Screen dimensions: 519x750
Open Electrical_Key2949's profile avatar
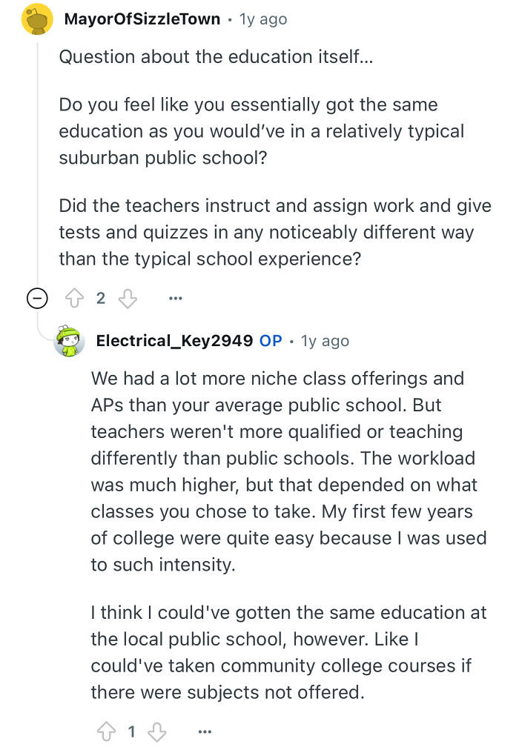(69, 342)
